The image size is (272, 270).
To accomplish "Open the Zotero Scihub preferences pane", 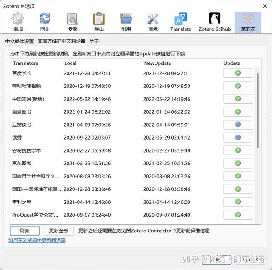I will tap(215, 22).
